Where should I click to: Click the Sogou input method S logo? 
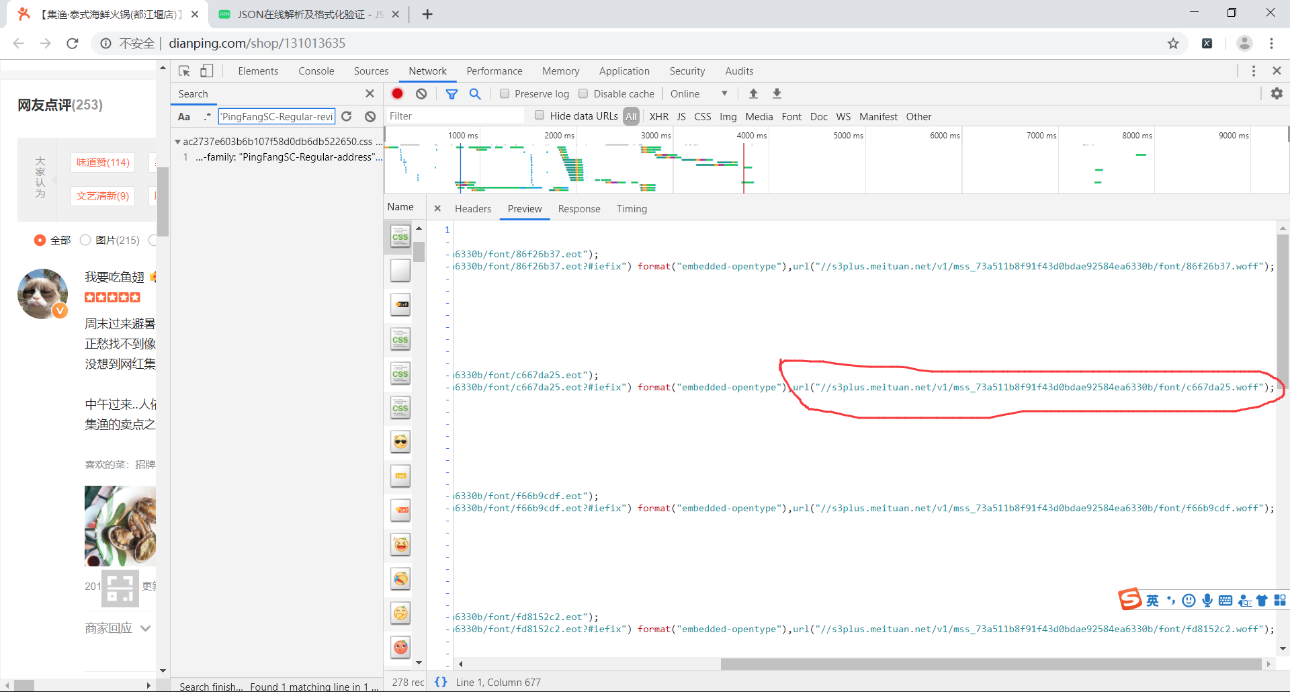point(1130,599)
